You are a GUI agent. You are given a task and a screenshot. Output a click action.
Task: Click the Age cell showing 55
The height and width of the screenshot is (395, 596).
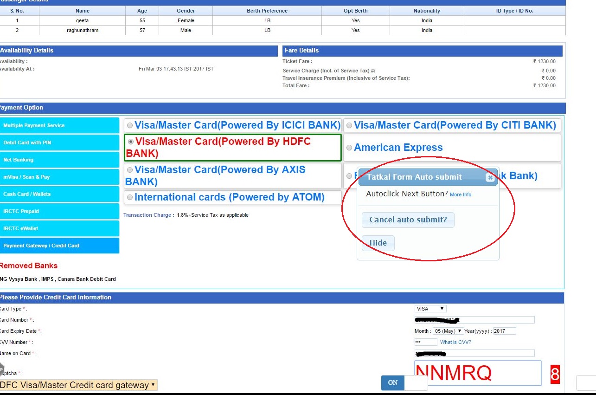coord(142,20)
